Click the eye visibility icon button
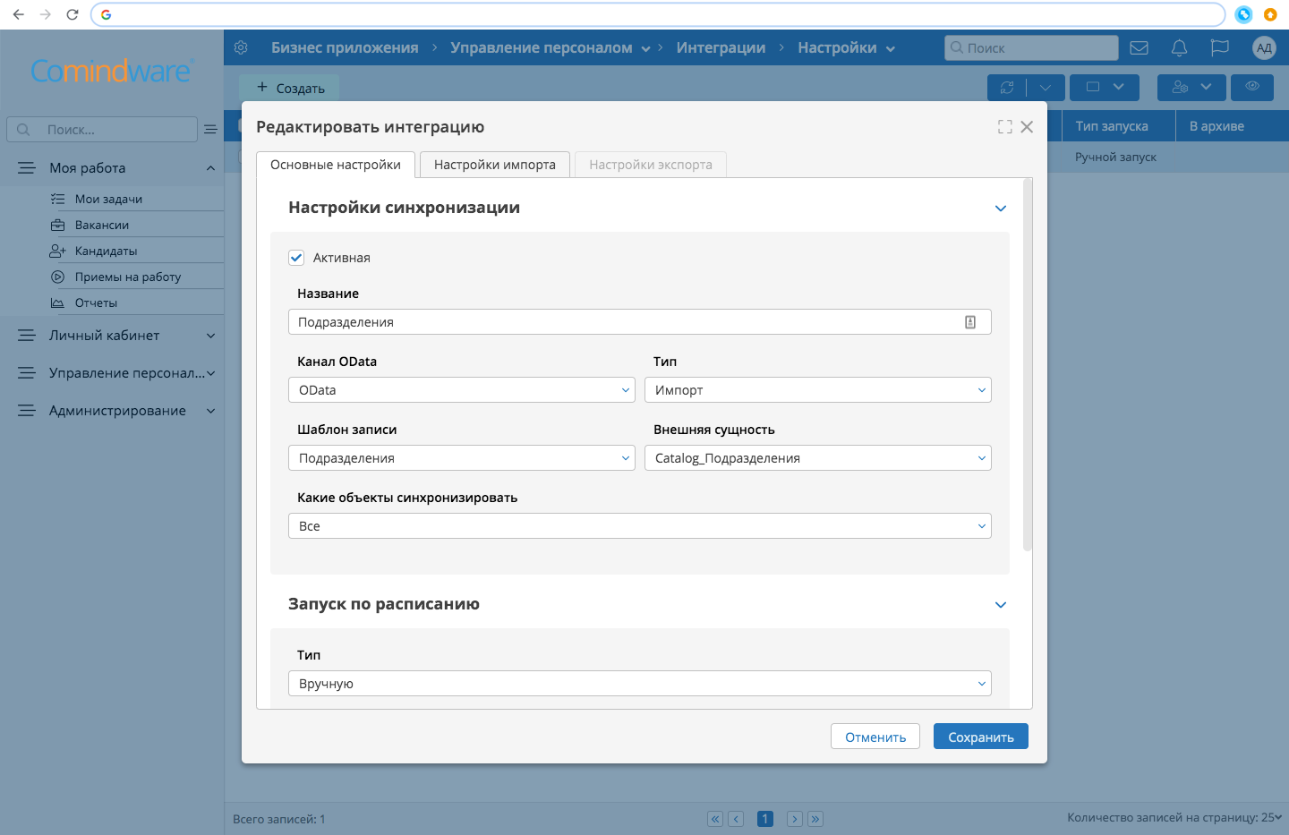 [1252, 87]
